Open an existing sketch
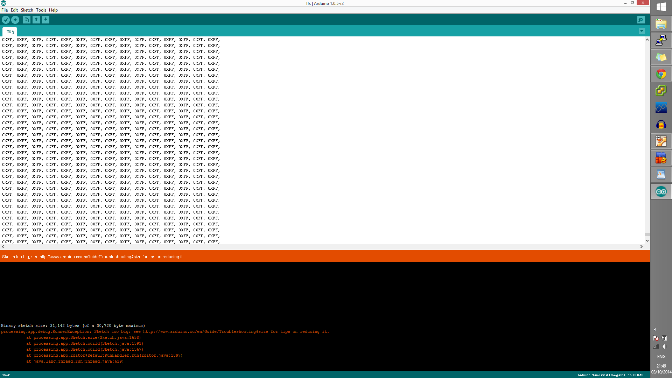The height and width of the screenshot is (378, 672). tap(36, 20)
